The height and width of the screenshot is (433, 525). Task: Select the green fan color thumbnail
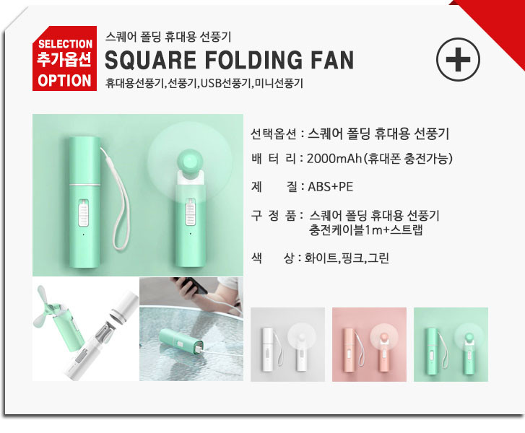point(451,344)
